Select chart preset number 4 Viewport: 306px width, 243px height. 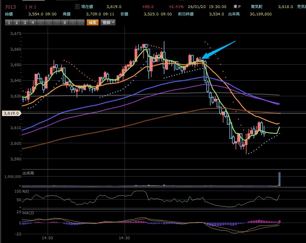(x=33, y=22)
